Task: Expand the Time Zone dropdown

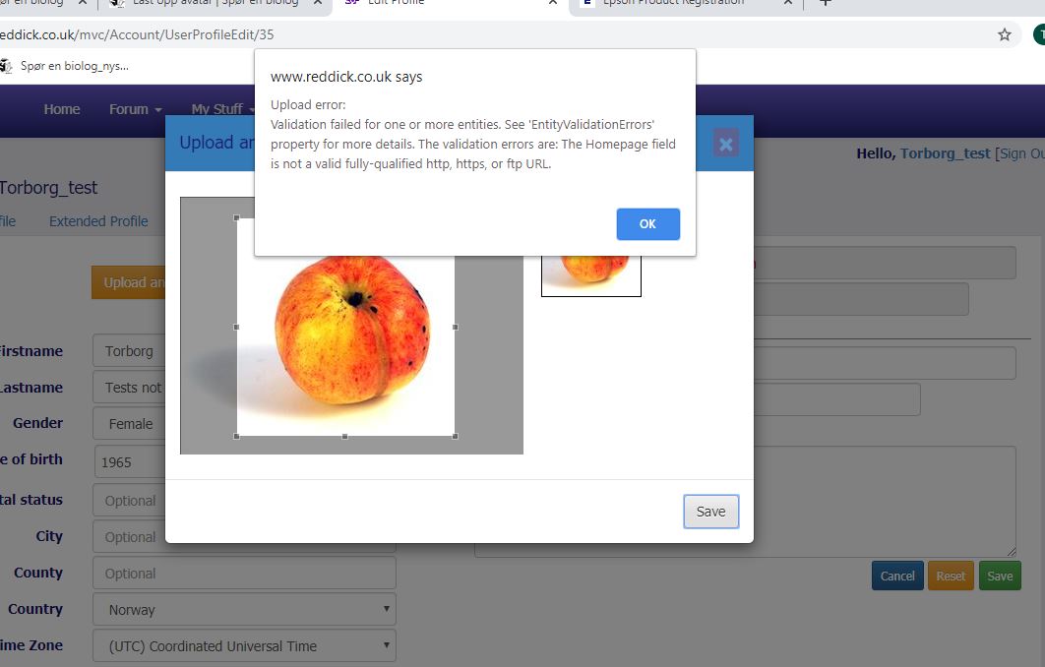Action: pos(244,645)
